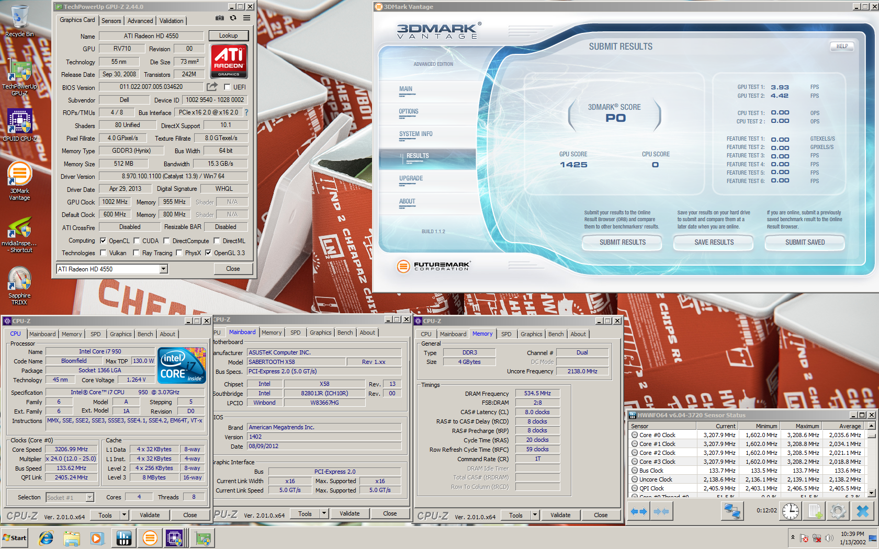Click the GPU-Z refresh icon
This screenshot has width=879, height=549.
(x=233, y=18)
